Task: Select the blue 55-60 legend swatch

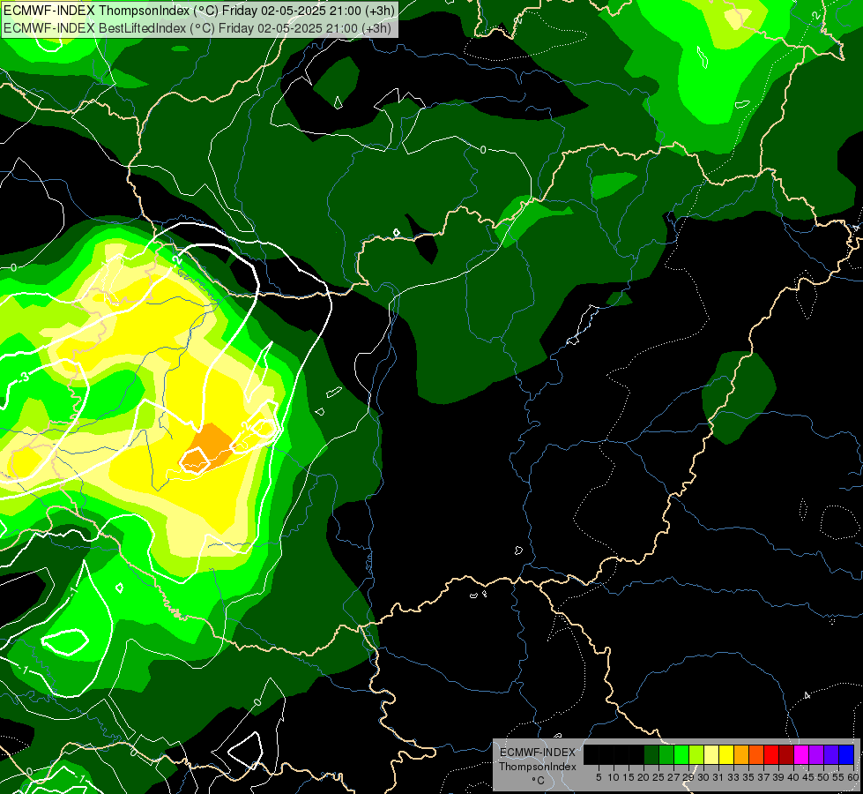Action: point(846,754)
